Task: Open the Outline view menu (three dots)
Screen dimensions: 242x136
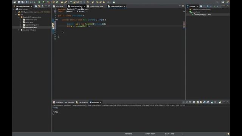Action: click(221, 6)
